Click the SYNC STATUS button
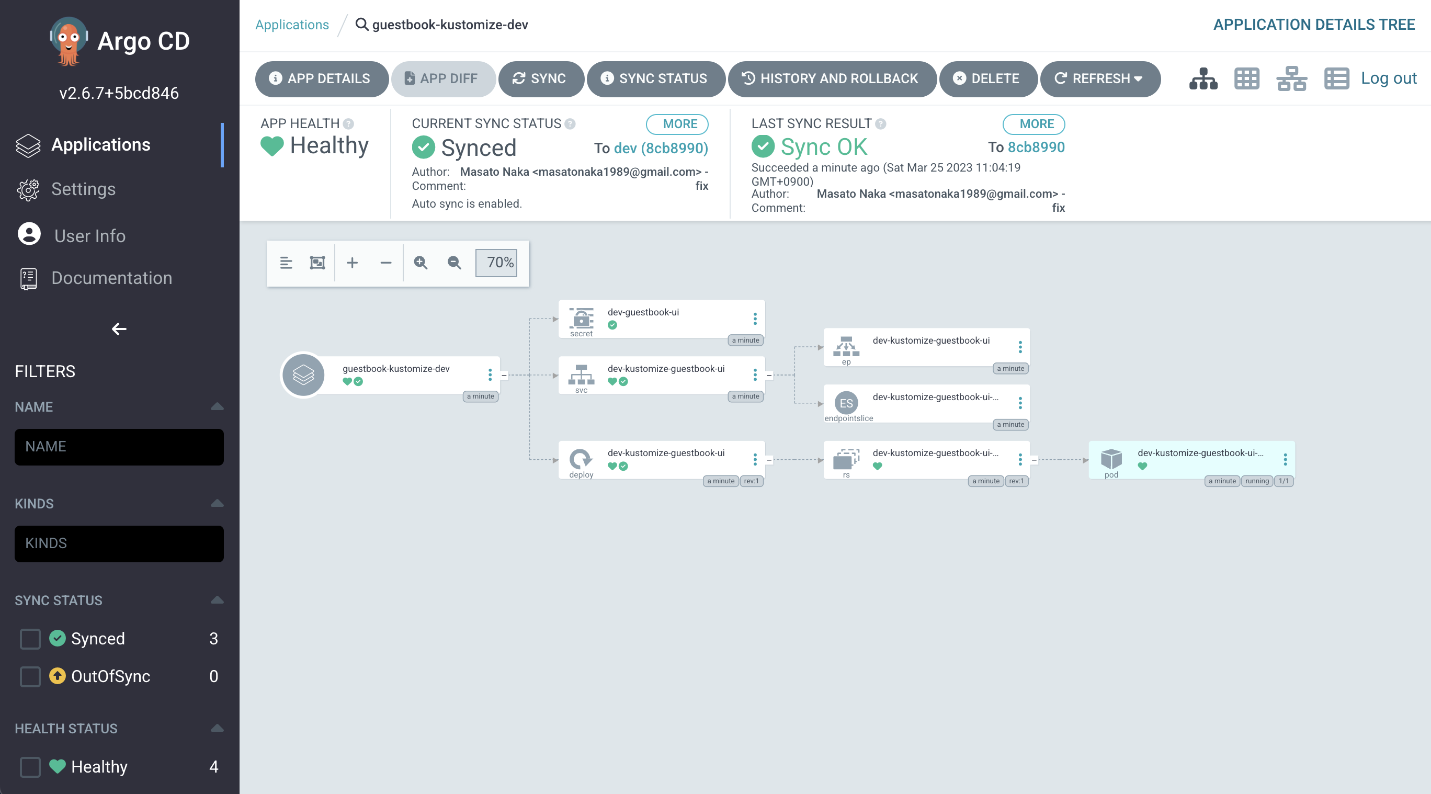Screen dimensions: 1431x794 655,79
